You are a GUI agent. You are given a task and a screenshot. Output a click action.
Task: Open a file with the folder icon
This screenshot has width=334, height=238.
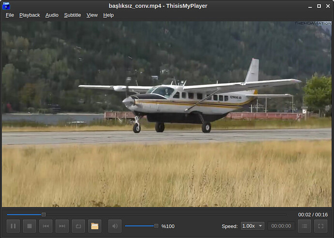(x=95, y=226)
